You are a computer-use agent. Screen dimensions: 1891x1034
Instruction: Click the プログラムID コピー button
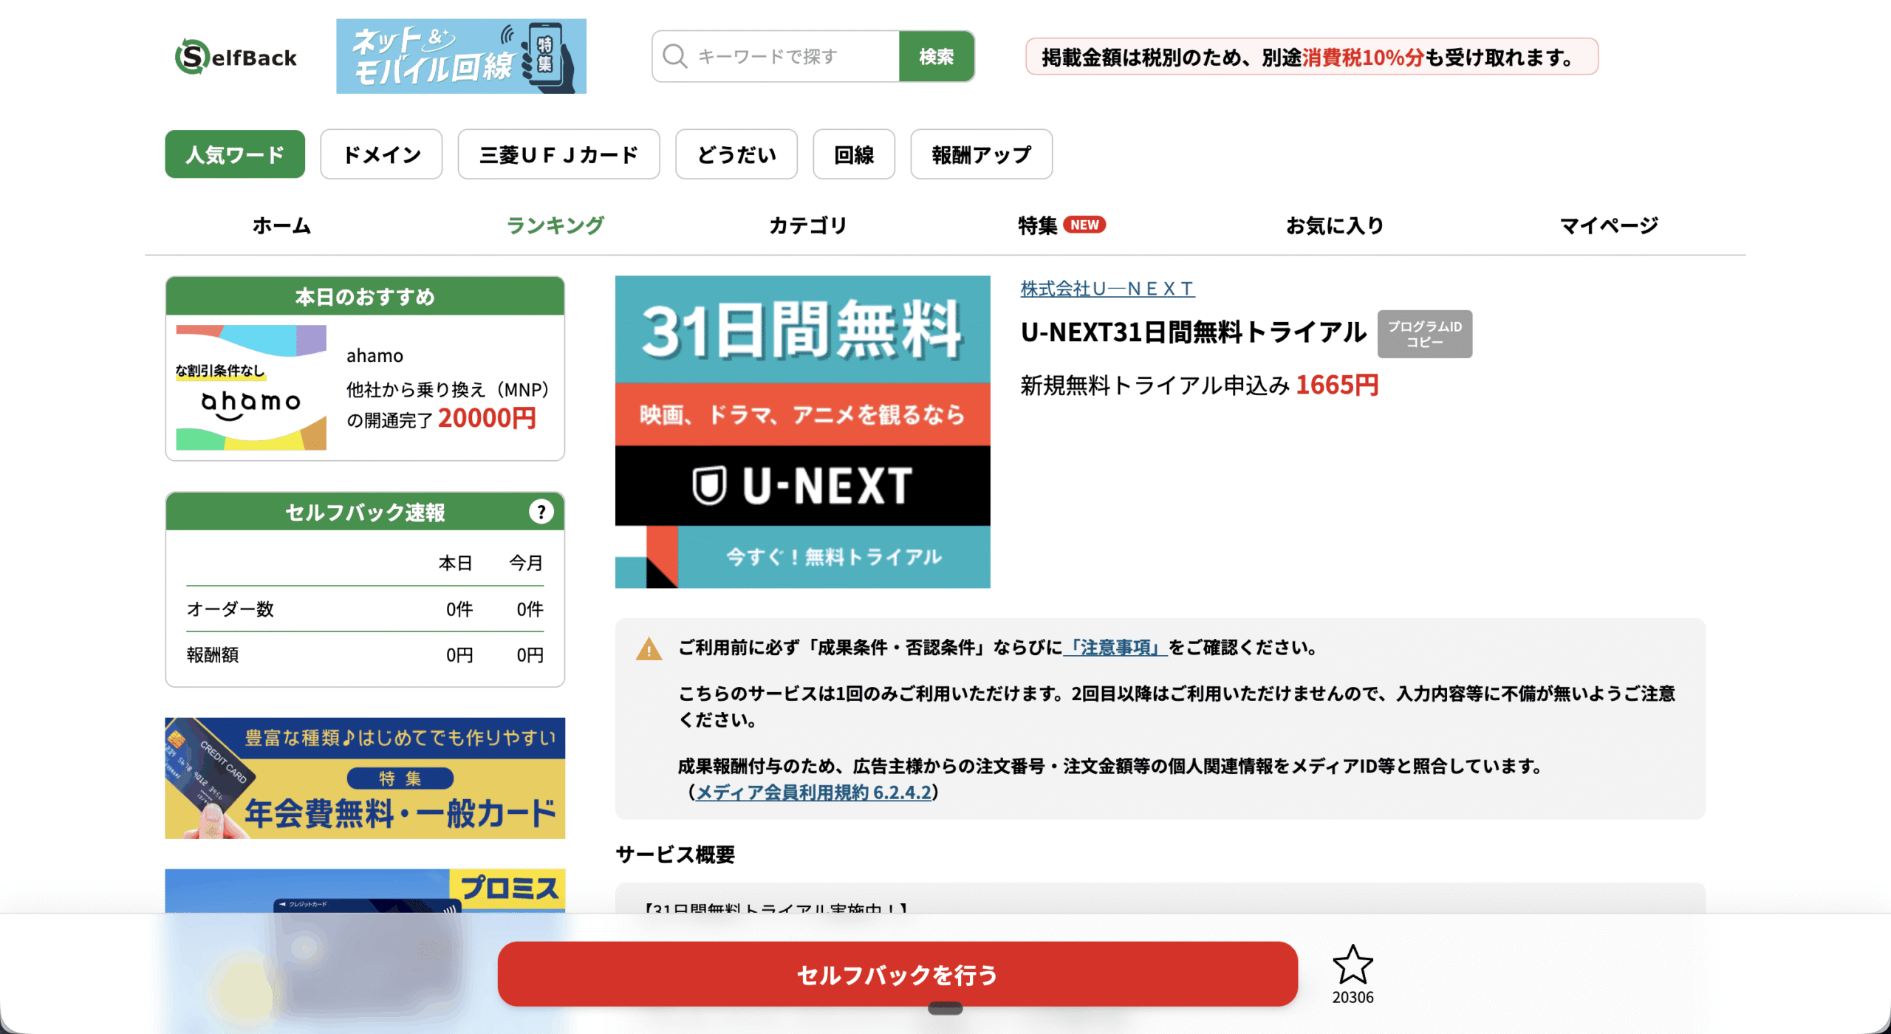click(1424, 334)
